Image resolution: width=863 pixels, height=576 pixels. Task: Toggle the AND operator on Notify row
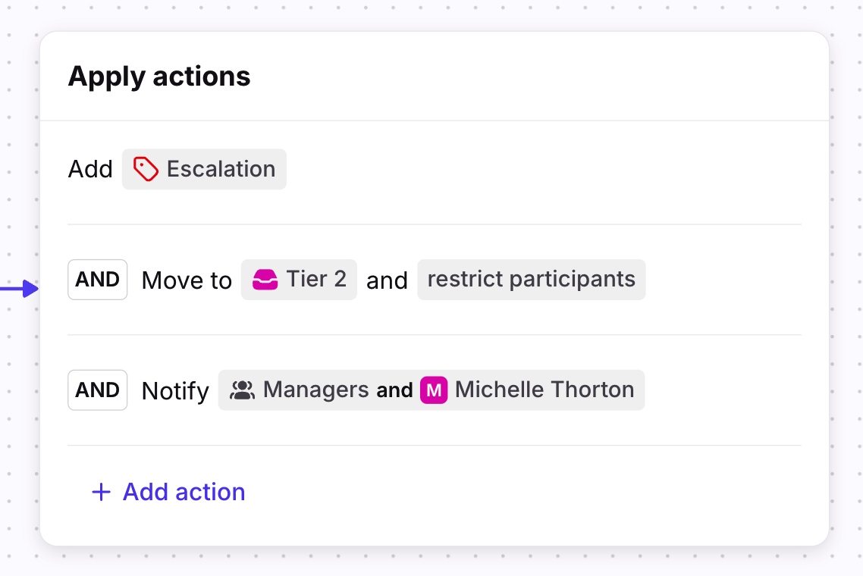97,390
